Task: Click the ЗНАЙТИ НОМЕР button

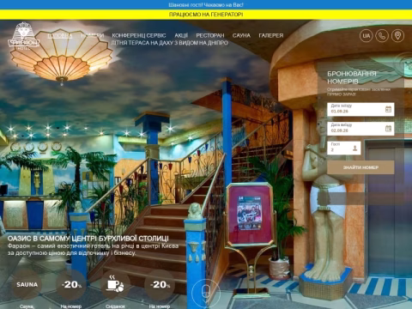Action: pyautogui.click(x=360, y=167)
